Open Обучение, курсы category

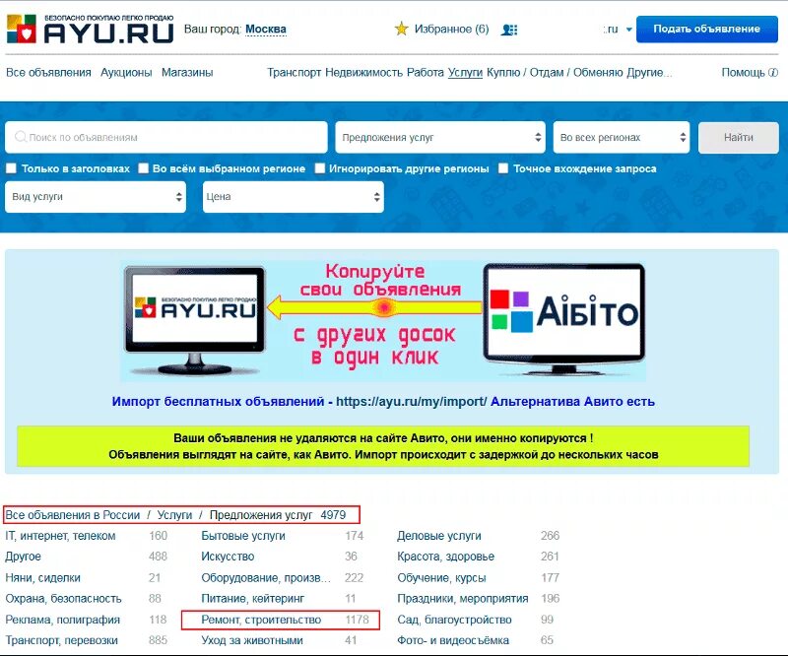[441, 577]
